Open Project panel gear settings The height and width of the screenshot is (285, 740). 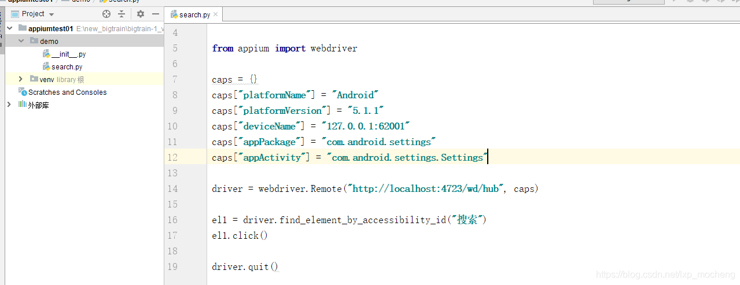(141, 14)
